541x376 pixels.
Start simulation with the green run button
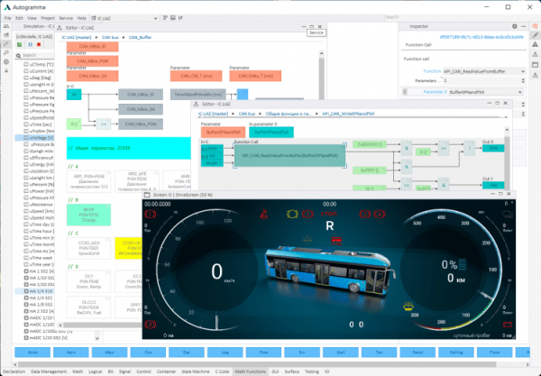[19, 44]
